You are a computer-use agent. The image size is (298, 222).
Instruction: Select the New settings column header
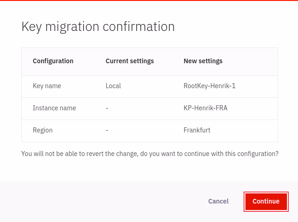203,61
